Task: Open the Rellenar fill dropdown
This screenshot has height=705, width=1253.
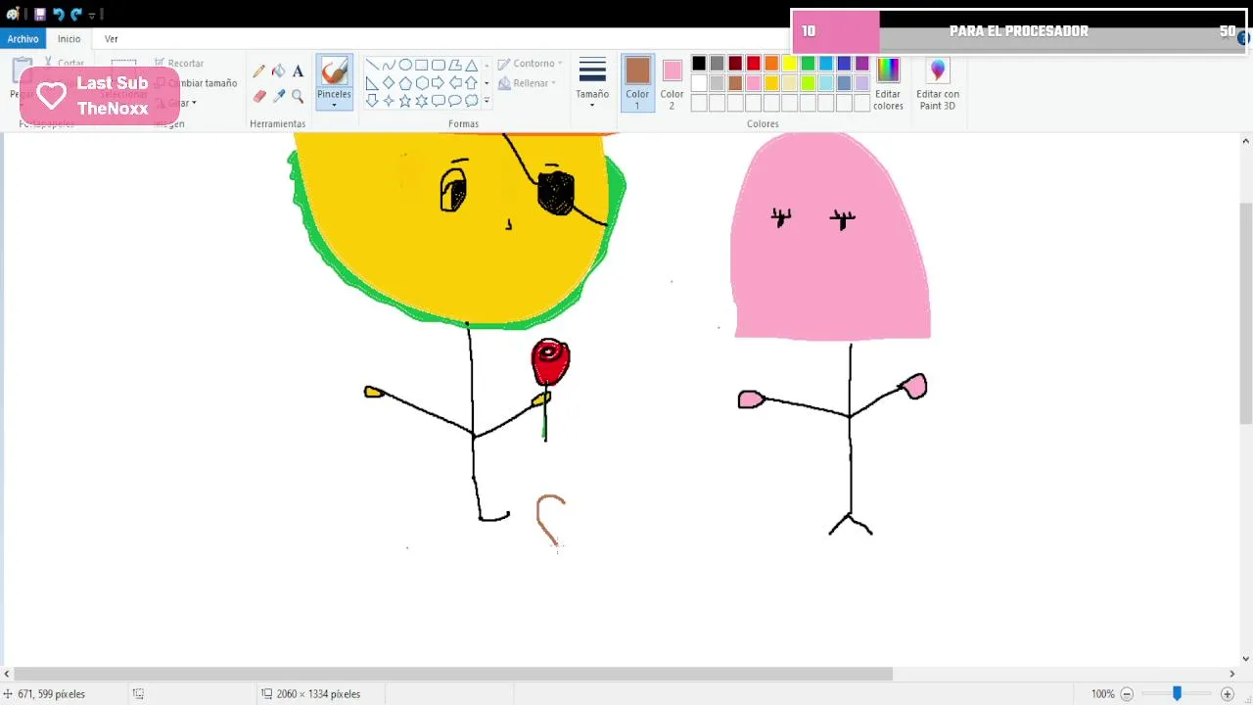Action: pos(527,83)
